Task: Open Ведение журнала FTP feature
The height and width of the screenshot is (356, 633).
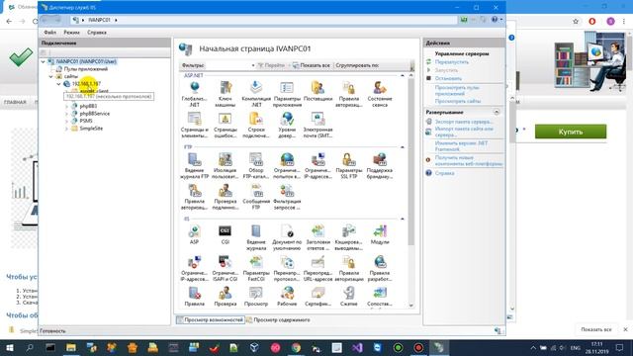Action: point(194,166)
